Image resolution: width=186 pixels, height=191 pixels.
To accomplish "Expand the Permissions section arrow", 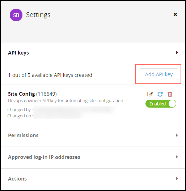I will [177, 135].
